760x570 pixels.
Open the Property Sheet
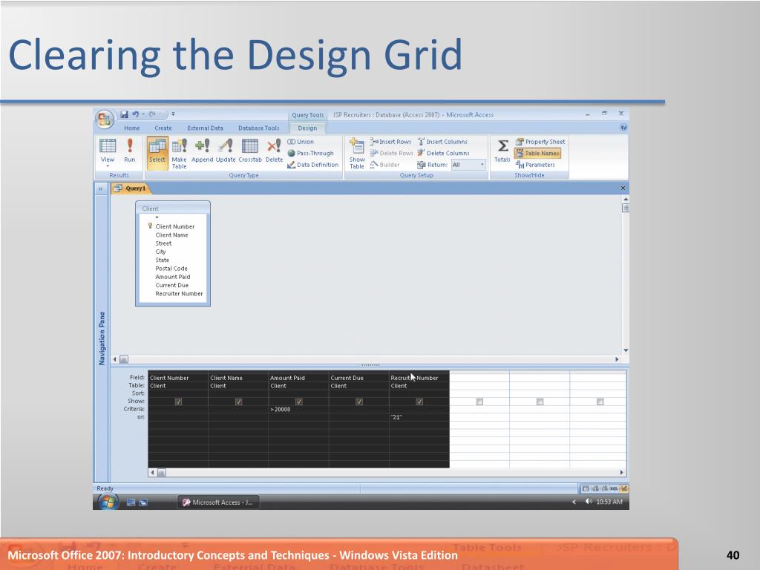coord(540,142)
